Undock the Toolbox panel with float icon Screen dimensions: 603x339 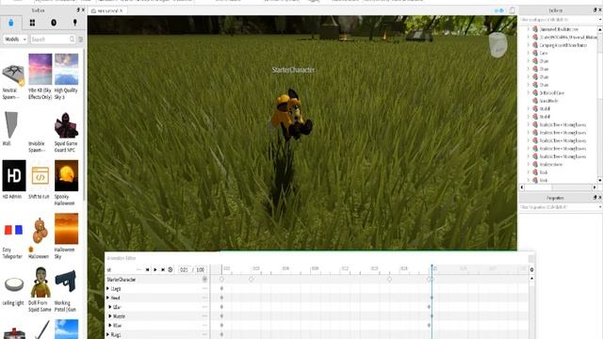click(78, 10)
